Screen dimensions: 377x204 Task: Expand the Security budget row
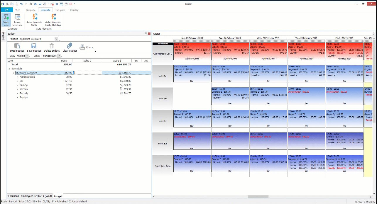[x=18, y=93]
